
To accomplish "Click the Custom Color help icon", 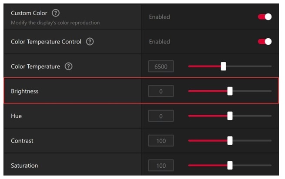I will [x=55, y=13].
